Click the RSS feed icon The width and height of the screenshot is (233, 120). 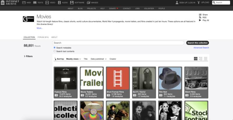200,17
